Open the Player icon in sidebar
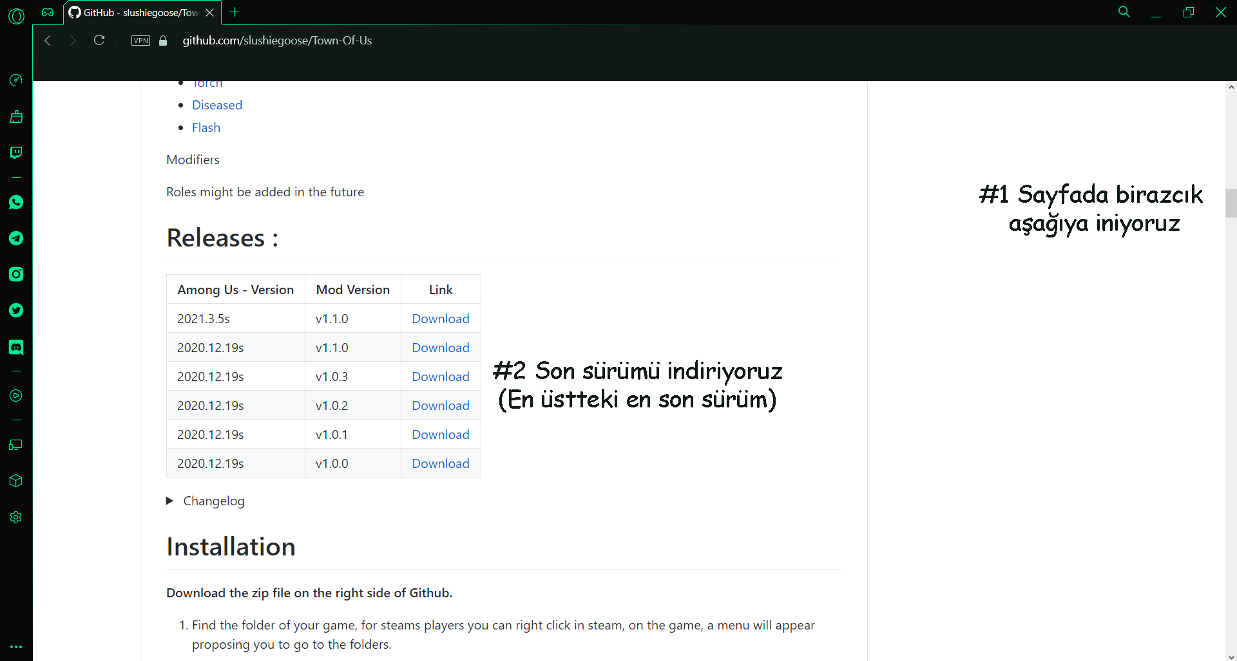Screen dimensions: 1237x661 pos(16,396)
